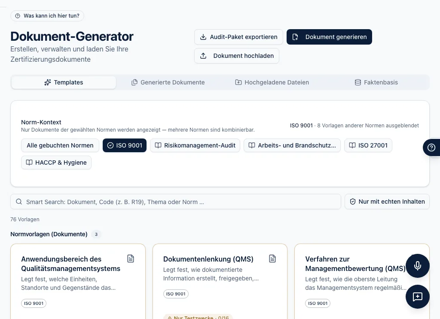Viewport: 440px width, 319px height.
Task: Toggle the Risikomanagement-Audit norm filter
Action: tap(195, 145)
